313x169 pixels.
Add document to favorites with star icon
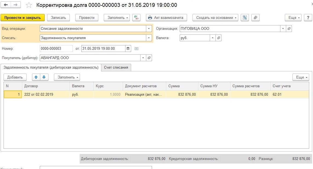[29, 5]
